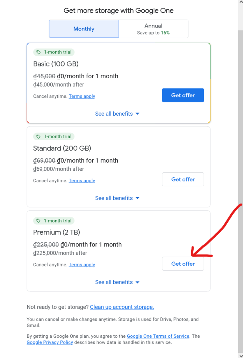Open Terms apply link under Premium plan
The width and height of the screenshot is (243, 358).
(x=82, y=265)
